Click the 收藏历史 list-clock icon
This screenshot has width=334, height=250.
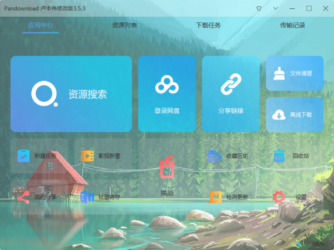[x=215, y=156]
